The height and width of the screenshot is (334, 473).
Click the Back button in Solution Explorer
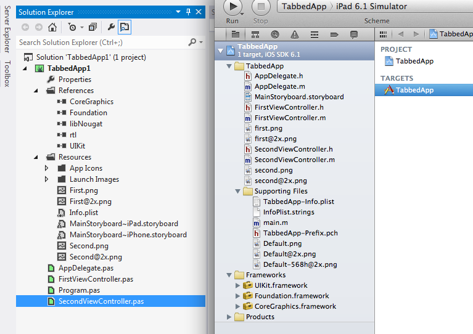[x=25, y=28]
